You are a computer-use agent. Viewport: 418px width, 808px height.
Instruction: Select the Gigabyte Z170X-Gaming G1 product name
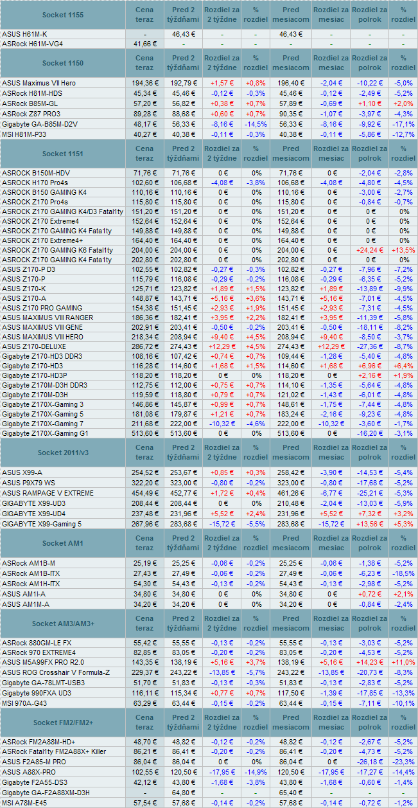(44, 433)
